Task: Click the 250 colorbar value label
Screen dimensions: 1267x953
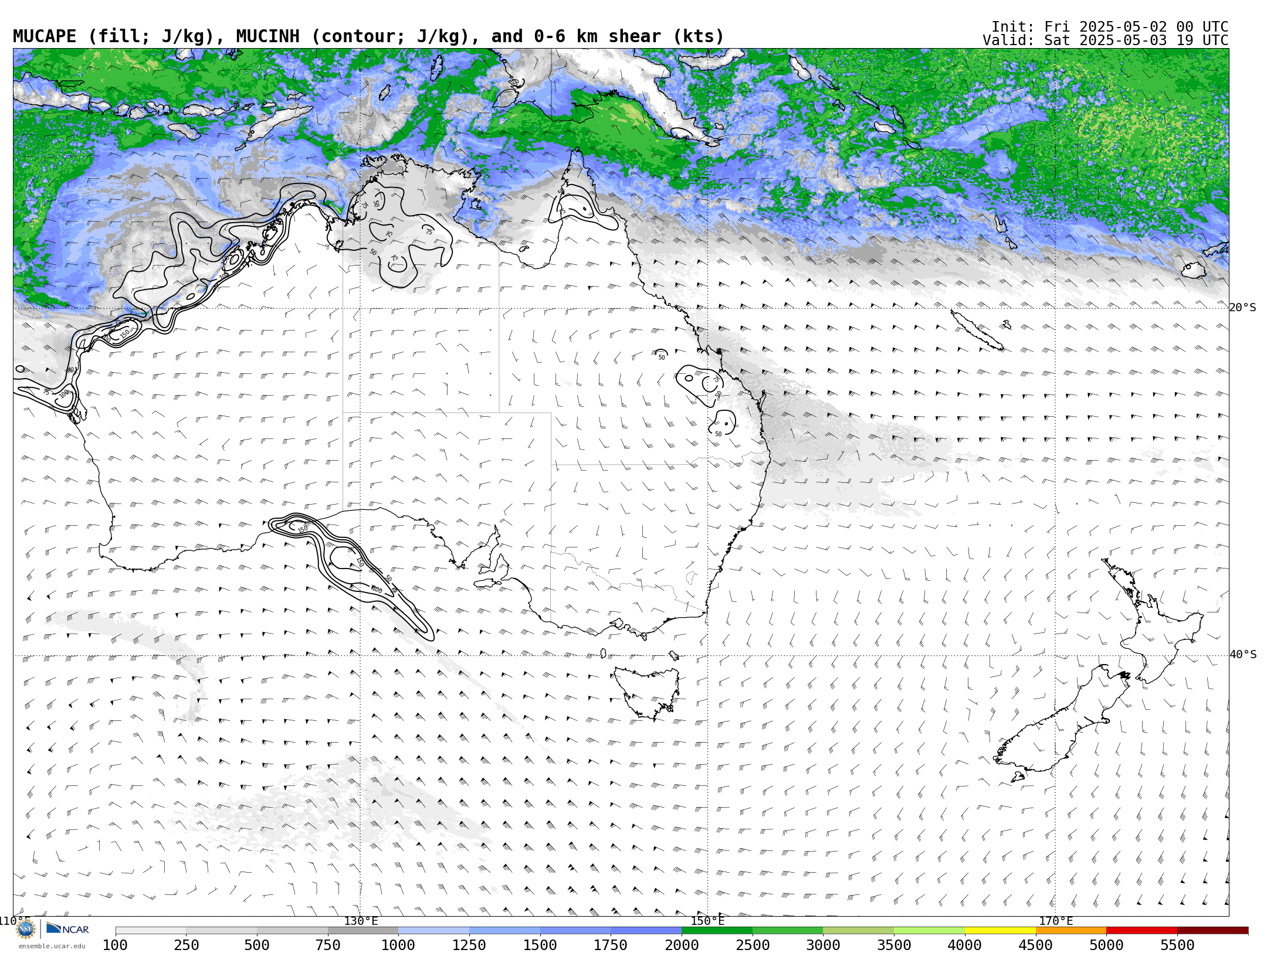Action: 186,945
